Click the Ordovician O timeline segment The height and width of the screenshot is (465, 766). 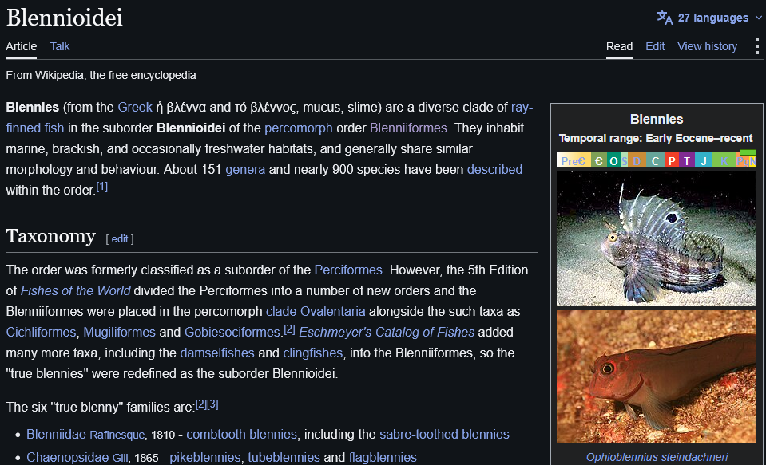click(613, 160)
